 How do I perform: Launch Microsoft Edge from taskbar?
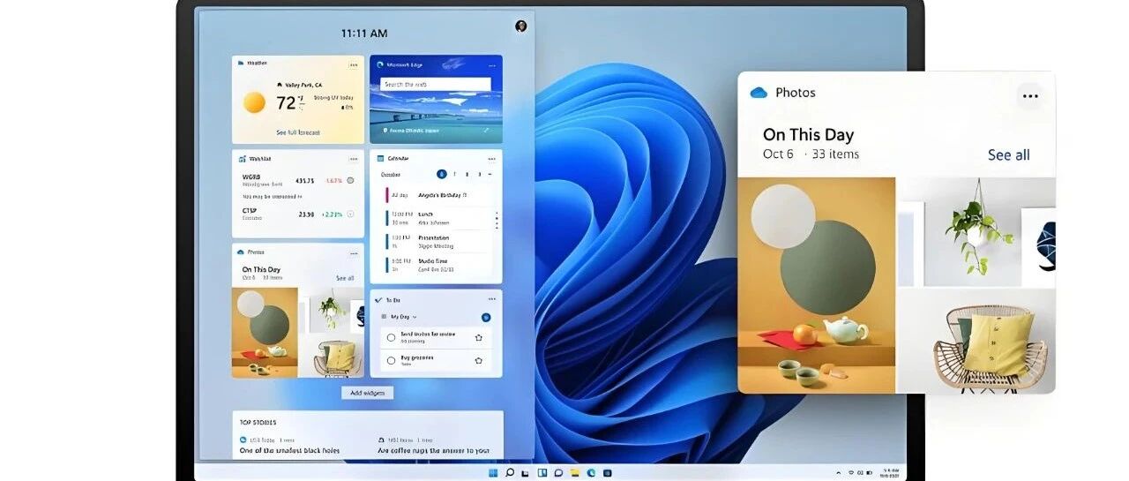[x=591, y=473]
